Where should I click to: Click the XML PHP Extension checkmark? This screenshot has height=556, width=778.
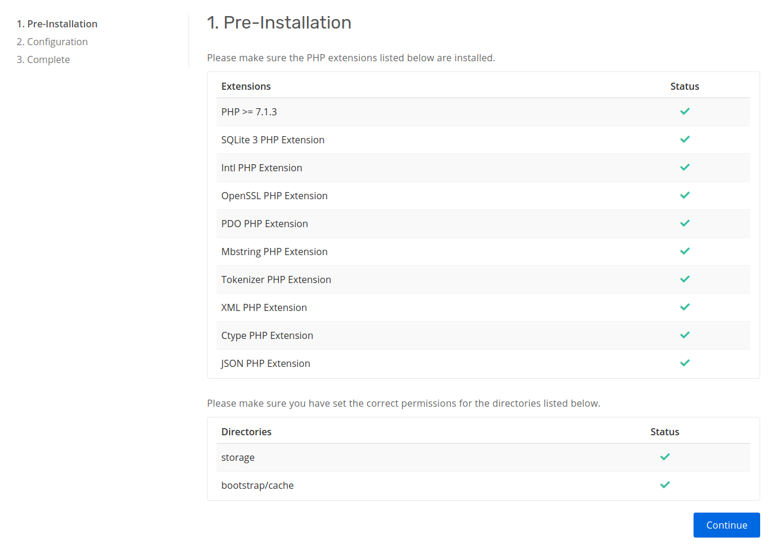[685, 307]
